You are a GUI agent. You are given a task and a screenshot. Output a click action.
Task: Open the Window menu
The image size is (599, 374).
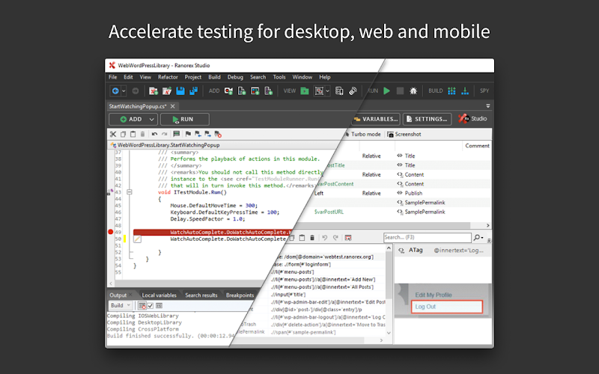tap(302, 77)
